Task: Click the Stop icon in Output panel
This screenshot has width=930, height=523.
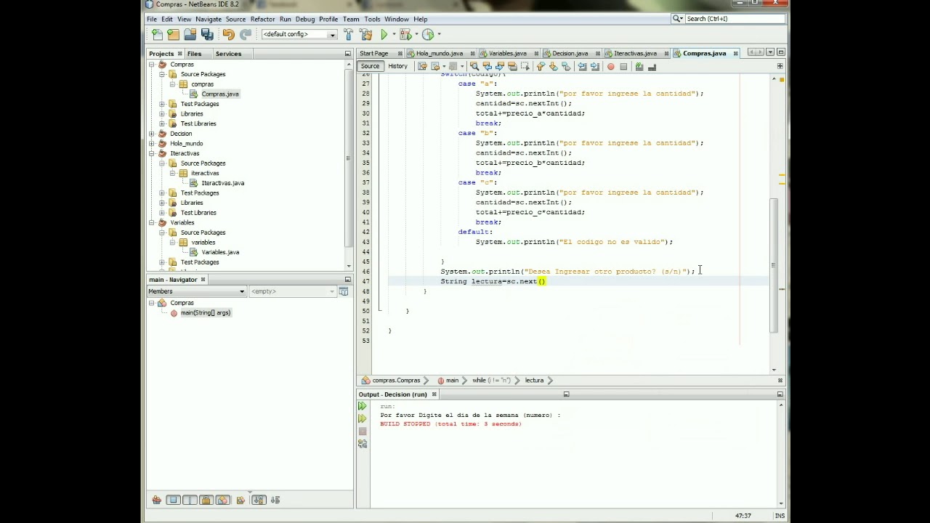Action: tap(363, 431)
